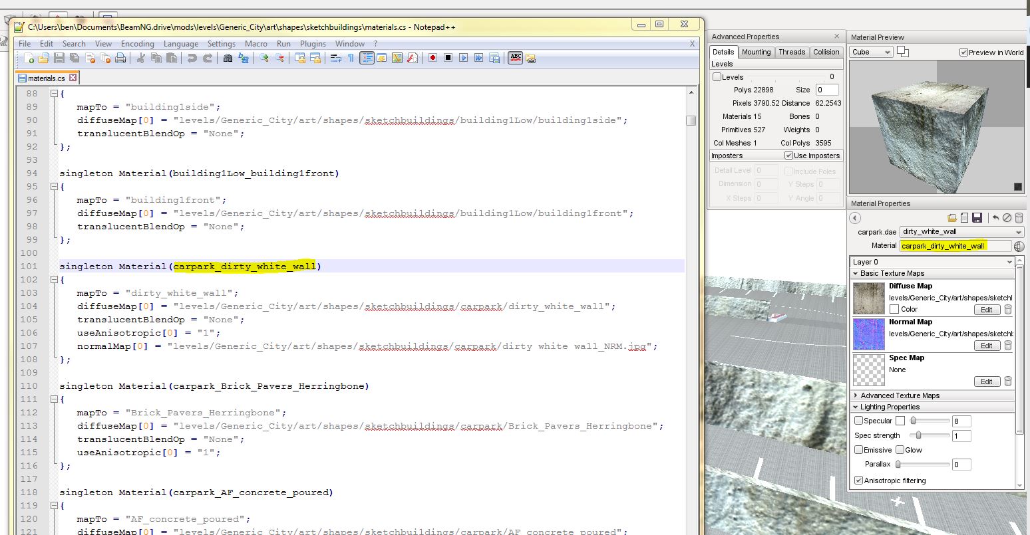1030x535 pixels.
Task: Toggle Word wrap toolbar icon
Action: pyautogui.click(x=335, y=58)
